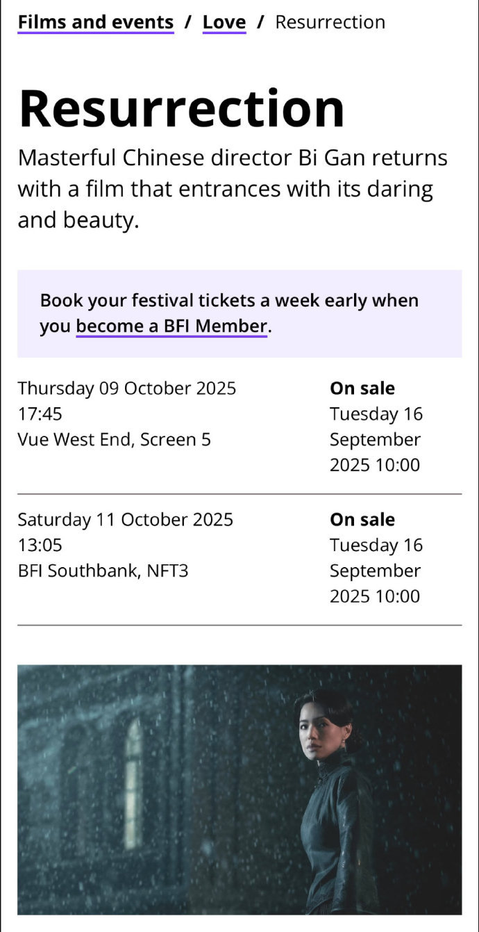Select the BFI Southbank, NFT3 venue
The image size is (479, 932).
(x=103, y=571)
